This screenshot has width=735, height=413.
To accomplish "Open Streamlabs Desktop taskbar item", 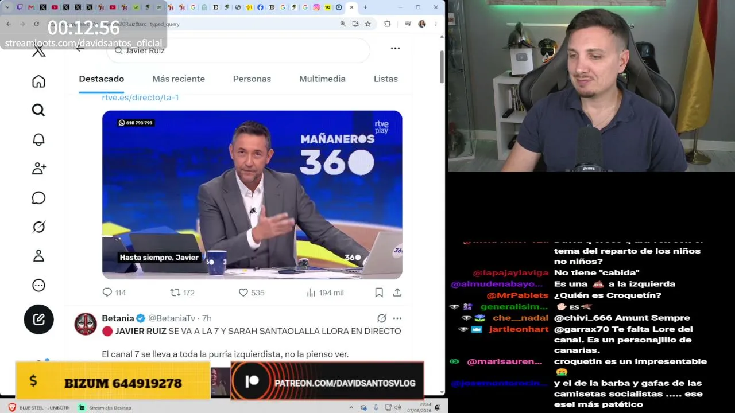I will [105, 408].
